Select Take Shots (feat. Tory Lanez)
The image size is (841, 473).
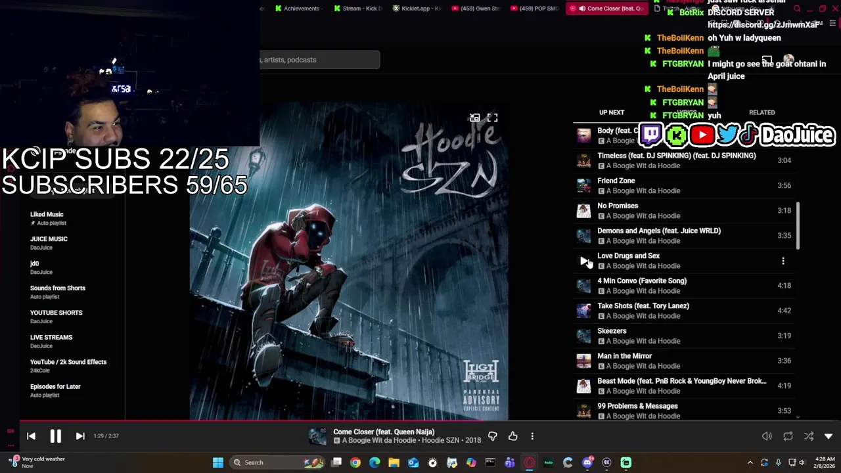pyautogui.click(x=683, y=311)
